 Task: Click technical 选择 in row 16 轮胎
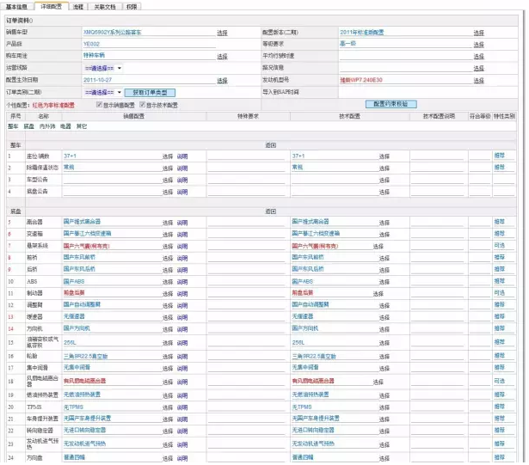tap(384, 357)
